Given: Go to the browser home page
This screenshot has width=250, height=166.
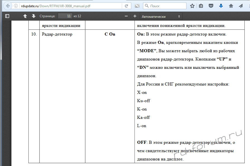Looking at the screenshot, I should 231,6.
